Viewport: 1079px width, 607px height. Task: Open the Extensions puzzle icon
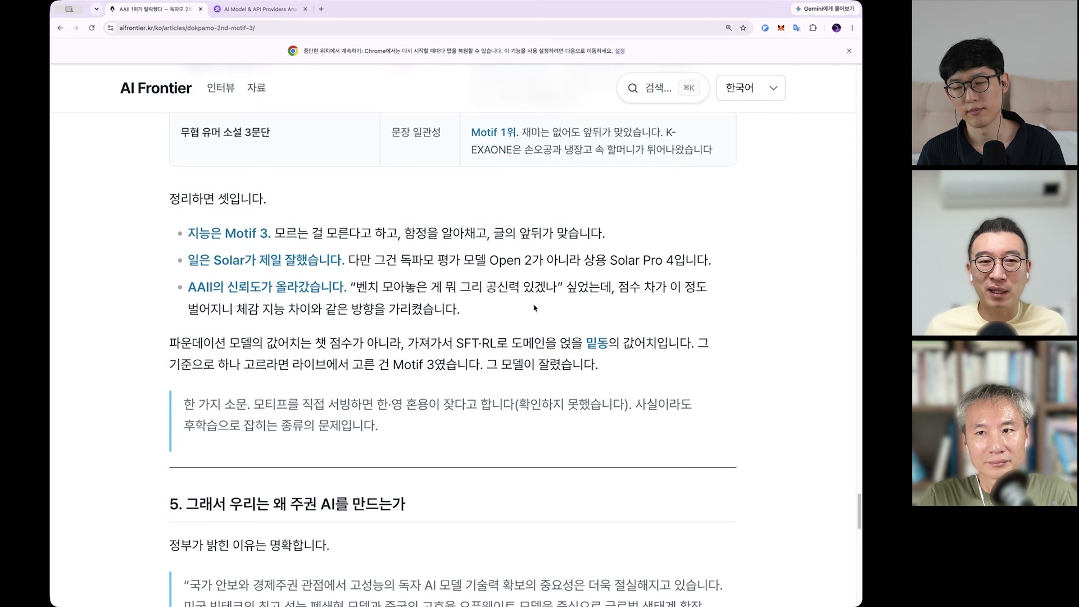813,28
